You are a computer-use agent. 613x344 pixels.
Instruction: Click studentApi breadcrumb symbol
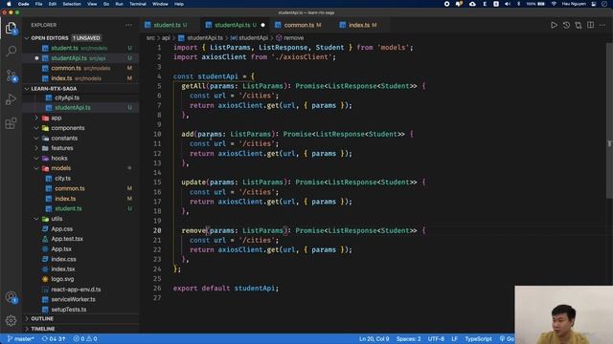pyautogui.click(x=249, y=38)
